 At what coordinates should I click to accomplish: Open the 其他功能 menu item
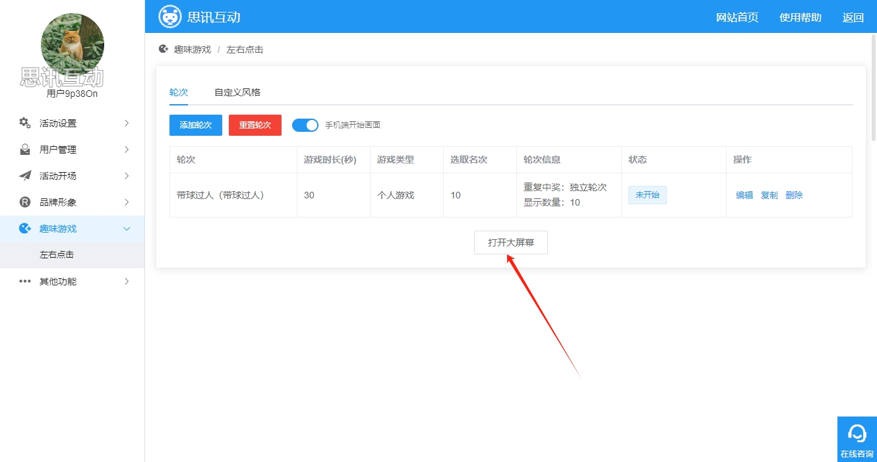tap(73, 281)
